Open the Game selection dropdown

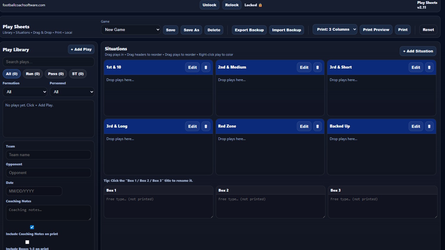coord(131,30)
